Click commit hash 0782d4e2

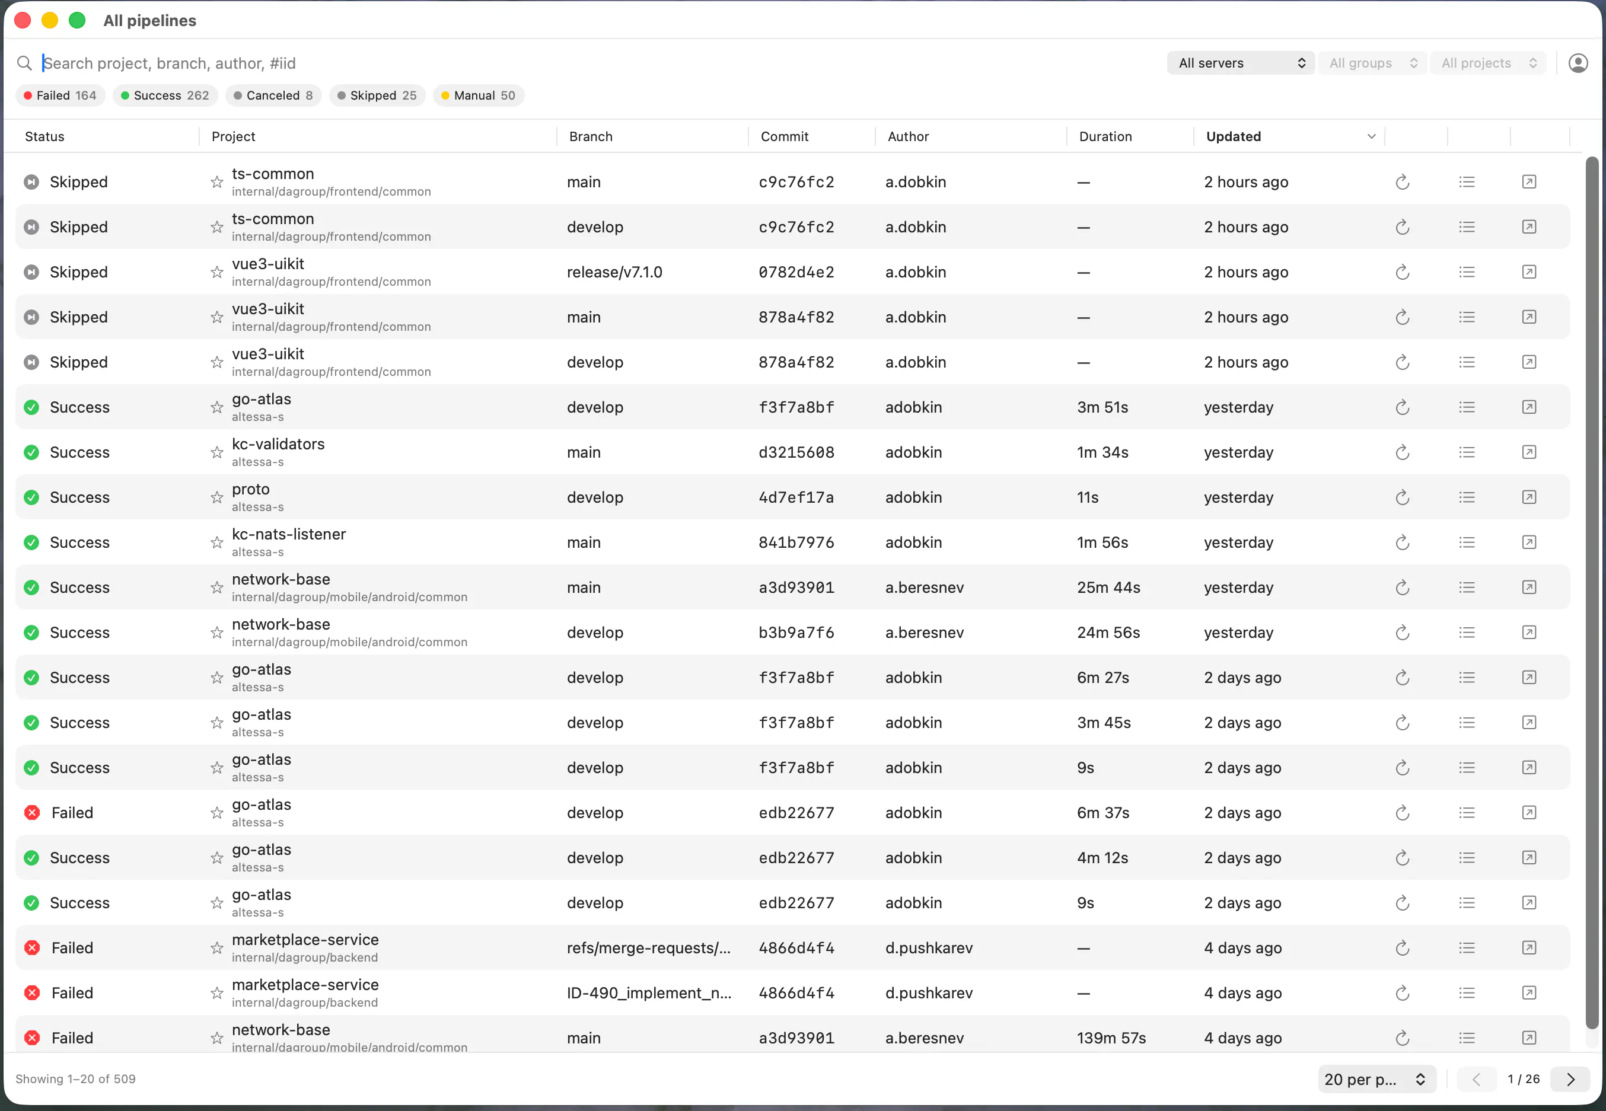click(x=796, y=272)
